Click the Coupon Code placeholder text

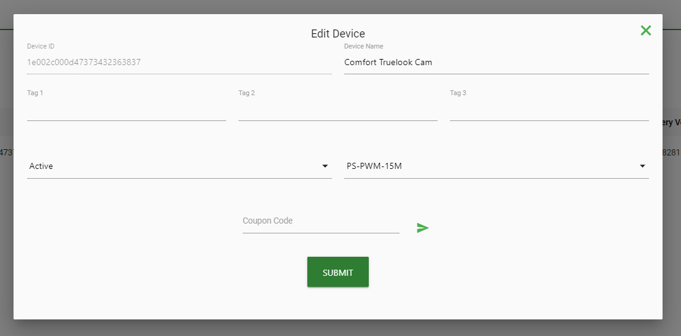pyautogui.click(x=267, y=221)
